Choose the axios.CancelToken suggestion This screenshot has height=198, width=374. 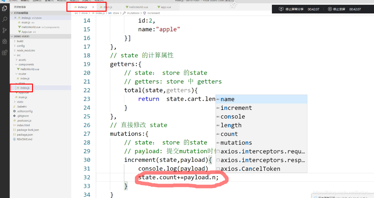[x=261, y=169]
